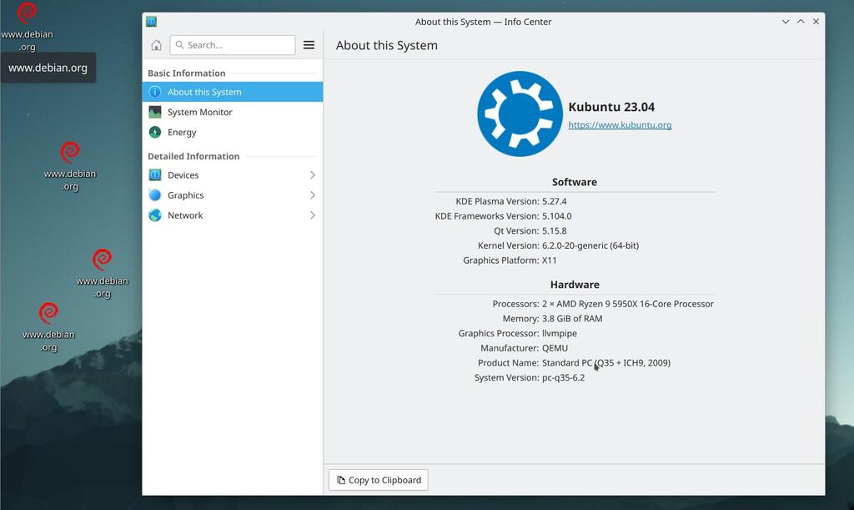Click the kernel version 6.2.0-20-generic (64-bit)
Screen dimensions: 854x510
(590, 245)
